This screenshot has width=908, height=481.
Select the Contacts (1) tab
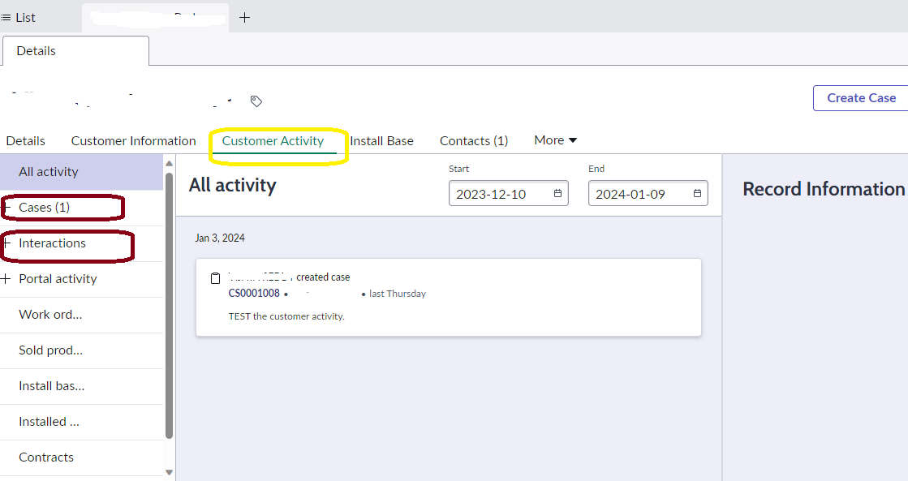click(x=473, y=140)
